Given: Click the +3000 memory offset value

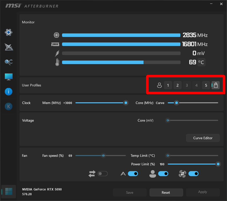Looking at the screenshot, I should pyautogui.click(x=68, y=103).
